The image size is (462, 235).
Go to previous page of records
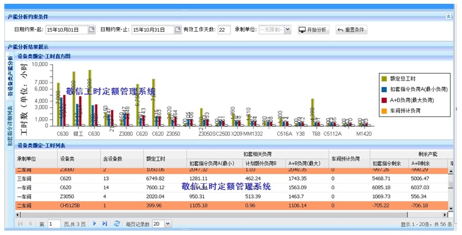[30, 224]
